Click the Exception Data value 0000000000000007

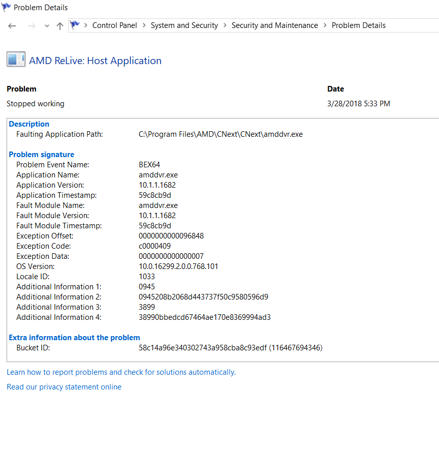click(x=171, y=256)
